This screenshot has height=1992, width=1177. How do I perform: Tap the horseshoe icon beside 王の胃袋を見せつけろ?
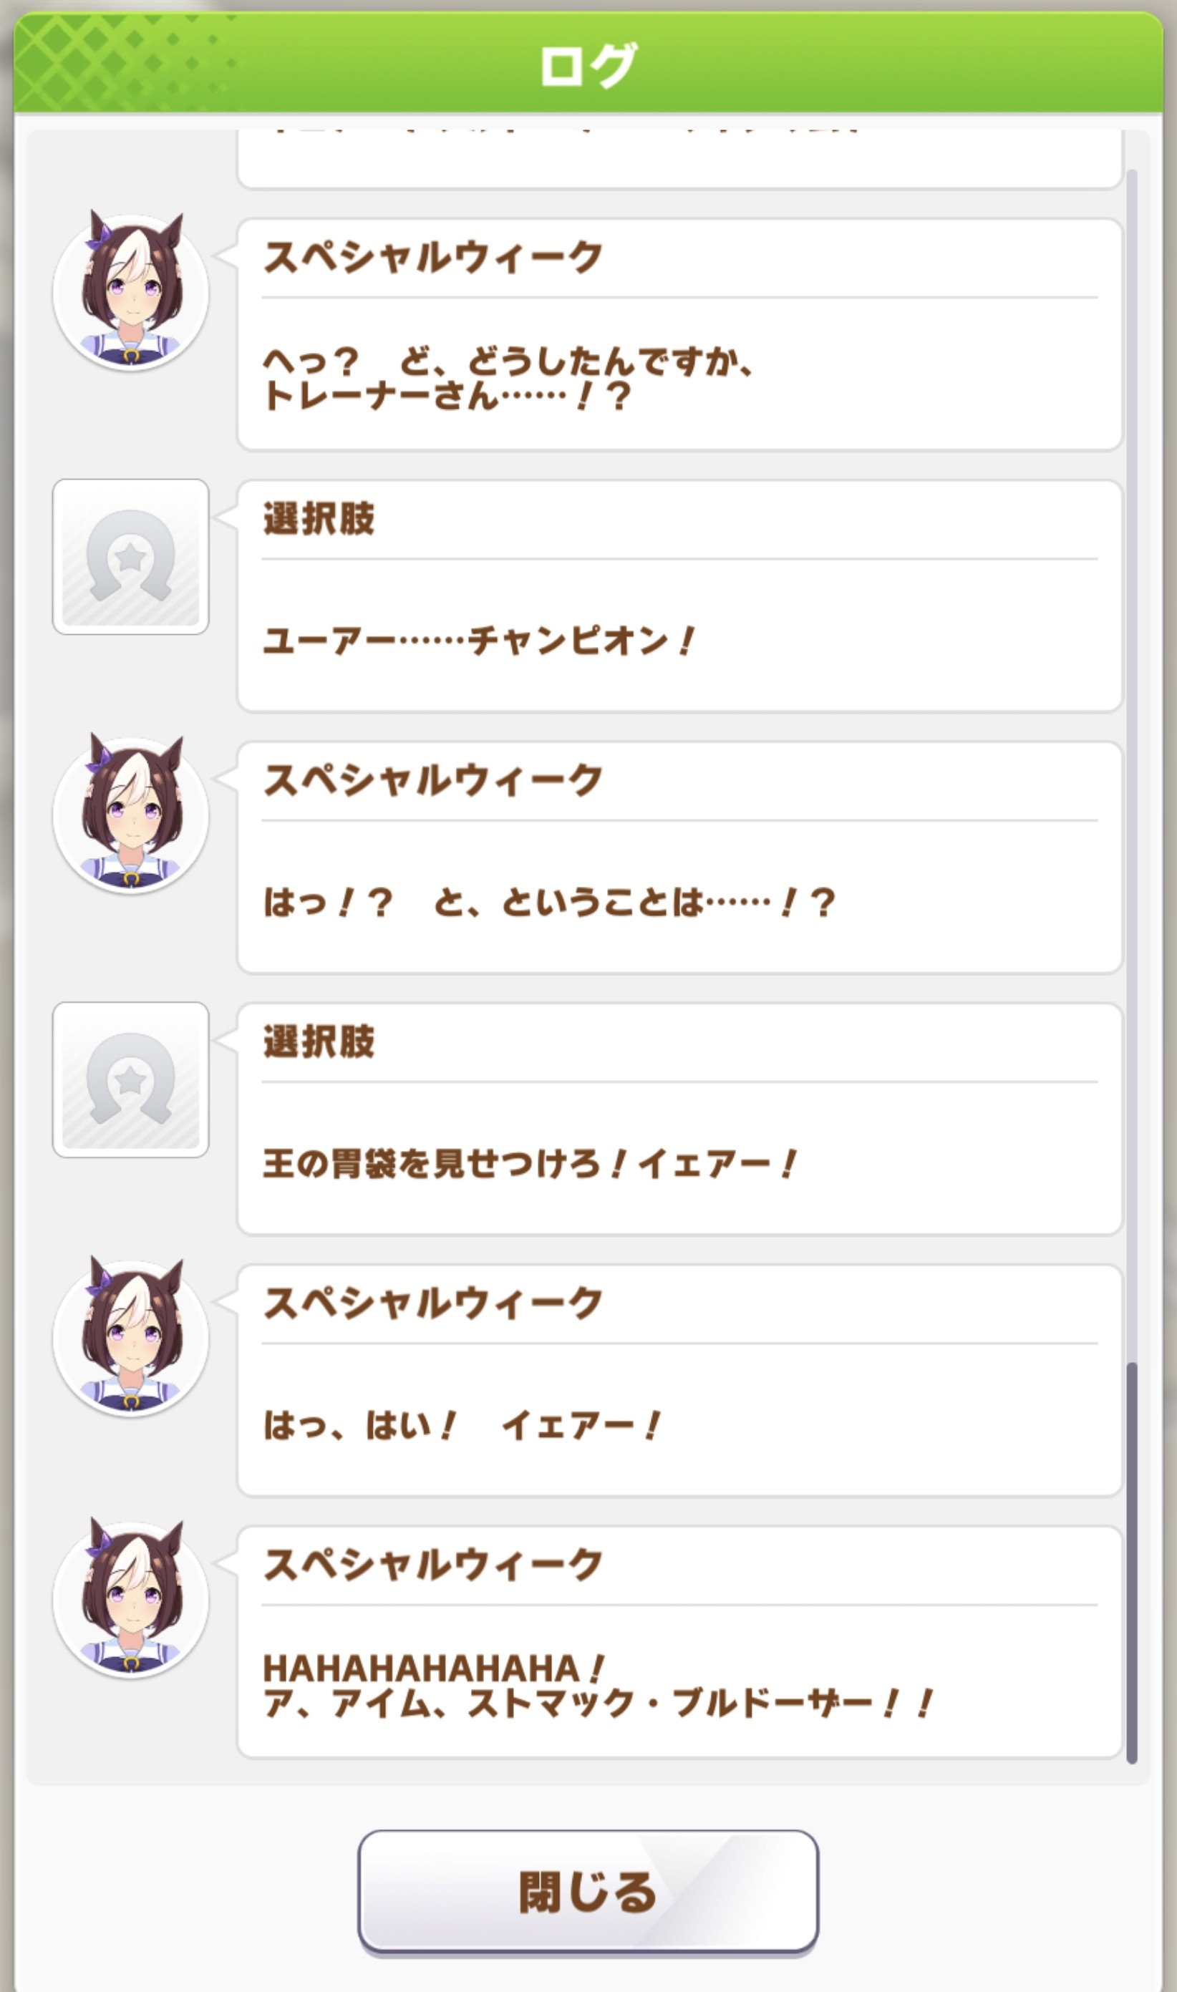tap(131, 1079)
